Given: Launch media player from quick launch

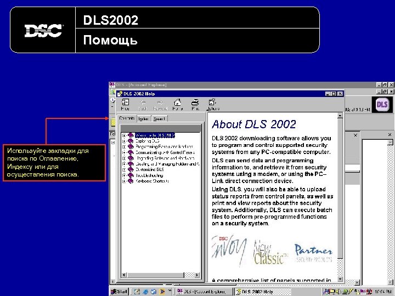Looking at the screenshot, I should click(x=162, y=292).
